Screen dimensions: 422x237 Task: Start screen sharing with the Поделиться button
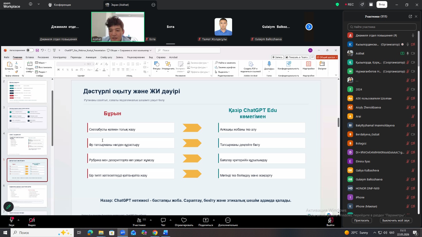(x=206, y=222)
